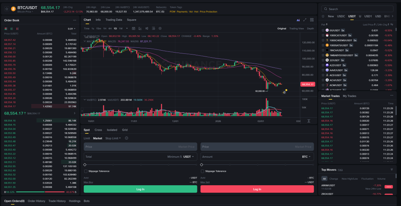This screenshot has width=401, height=206.
Task: Open USDT unit dropdown in Total field
Action: 188,157
